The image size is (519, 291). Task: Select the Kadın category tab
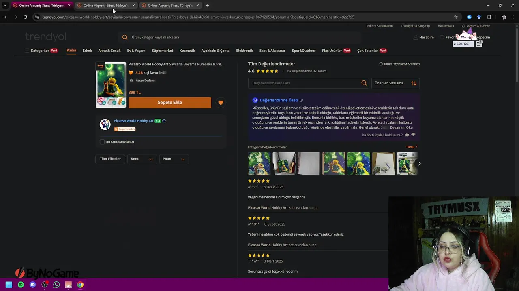pyautogui.click(x=71, y=51)
